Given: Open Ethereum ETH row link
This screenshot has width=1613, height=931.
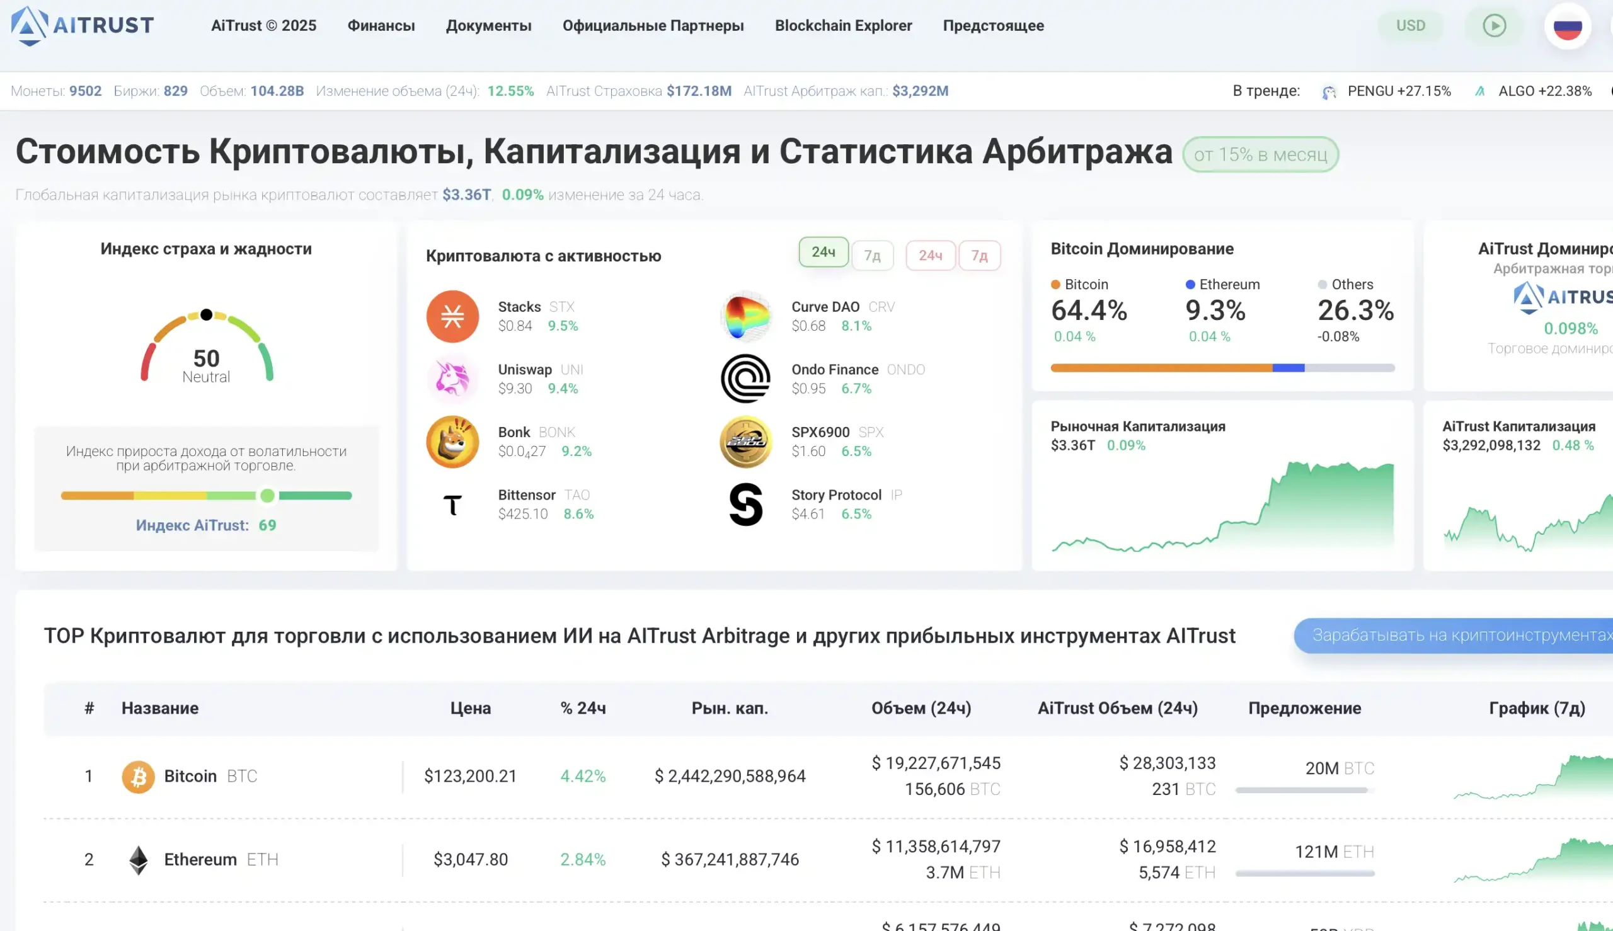Looking at the screenshot, I should click(221, 860).
